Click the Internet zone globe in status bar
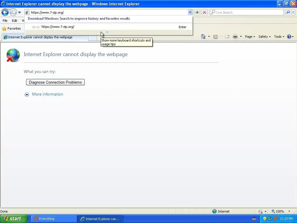 214,211
